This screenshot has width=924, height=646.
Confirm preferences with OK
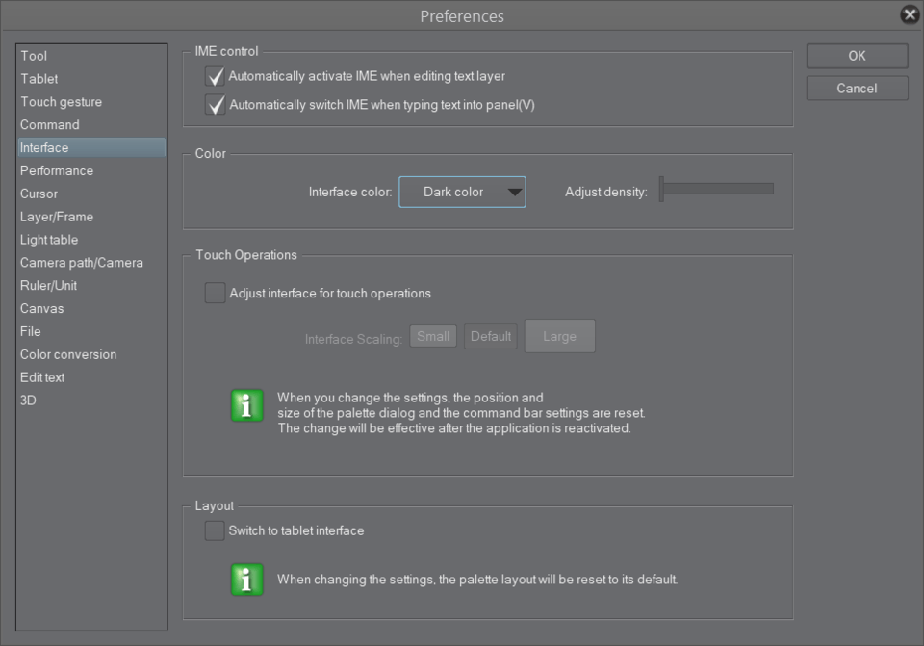pos(857,56)
